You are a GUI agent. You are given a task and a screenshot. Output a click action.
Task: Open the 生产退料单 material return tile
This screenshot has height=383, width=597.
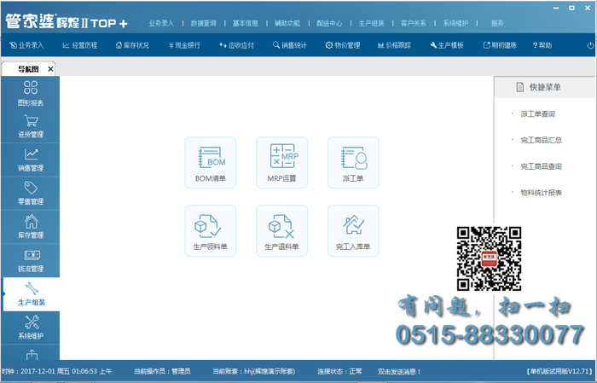281,230
